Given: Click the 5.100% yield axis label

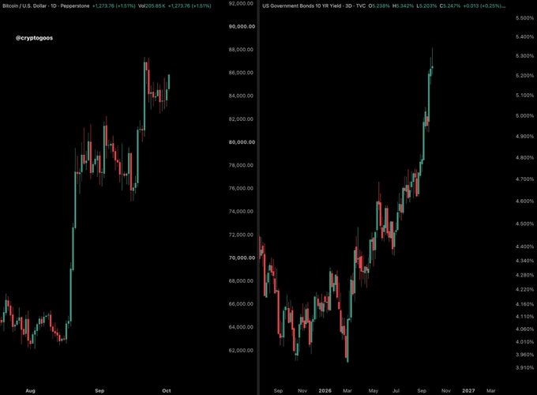Looking at the screenshot, I should (524, 96).
